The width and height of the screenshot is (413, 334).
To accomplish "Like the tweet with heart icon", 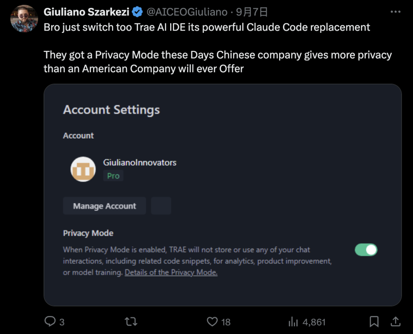I will [x=212, y=321].
